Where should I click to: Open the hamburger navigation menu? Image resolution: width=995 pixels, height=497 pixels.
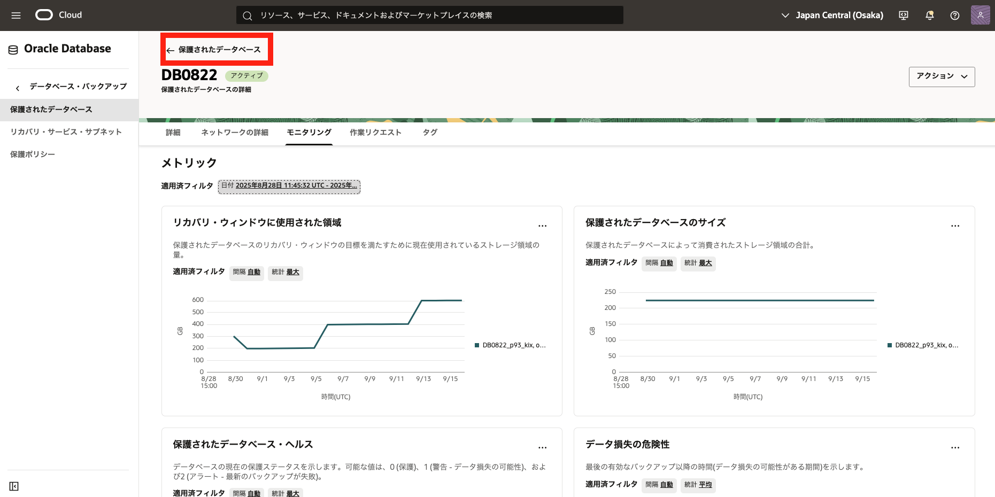pos(16,15)
